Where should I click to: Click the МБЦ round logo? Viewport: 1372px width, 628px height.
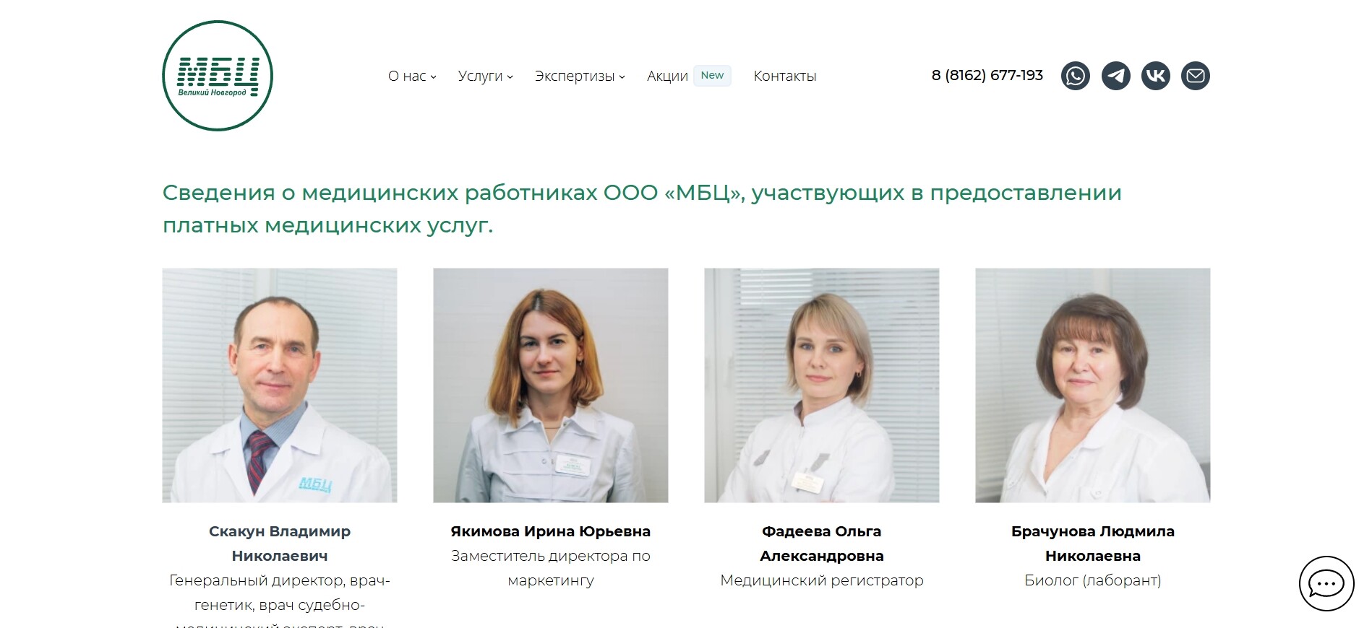point(218,76)
